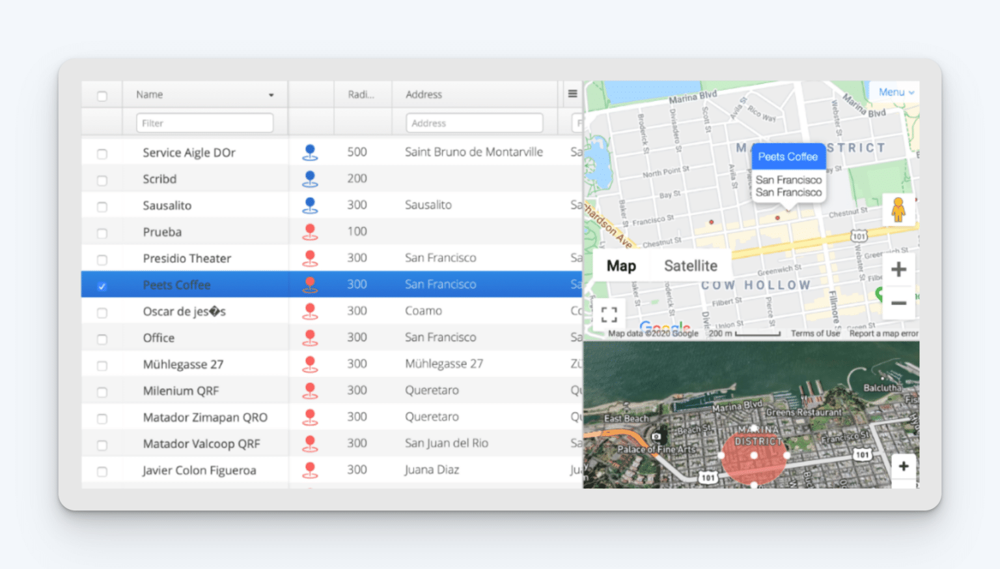
Task: Open the Menu dropdown on the map
Action: click(x=895, y=92)
